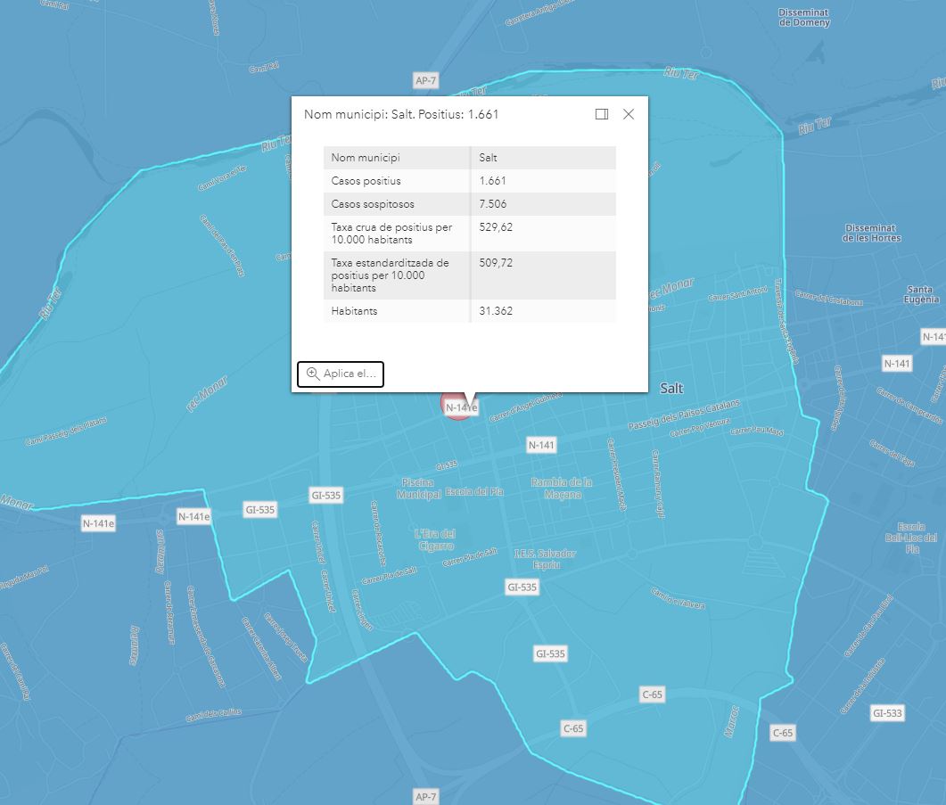Close the Salt info popup

[x=629, y=114]
